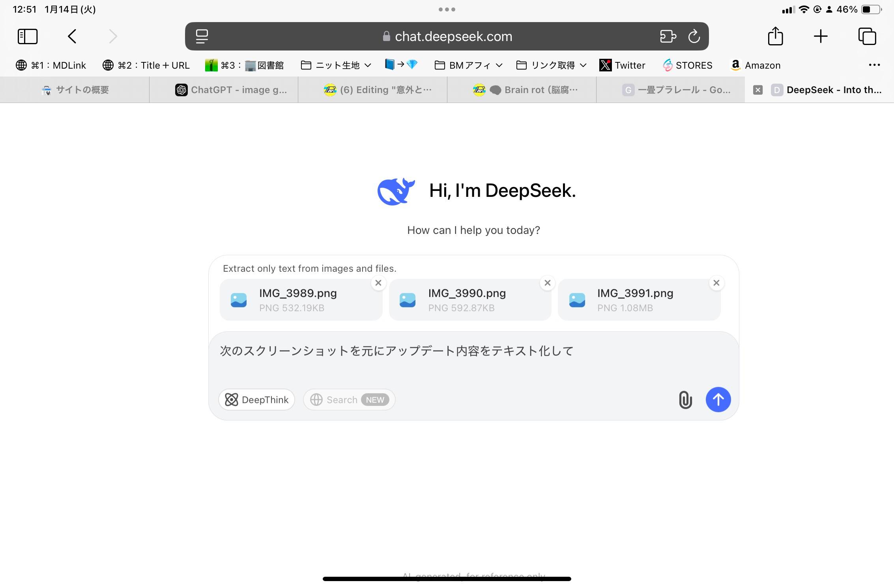Switch to the ChatGPT image tab

224,90
